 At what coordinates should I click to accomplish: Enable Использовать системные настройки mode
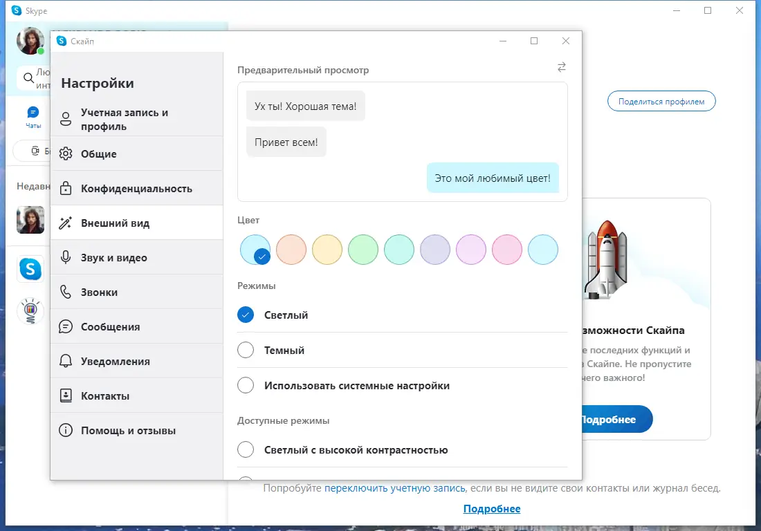coord(246,386)
